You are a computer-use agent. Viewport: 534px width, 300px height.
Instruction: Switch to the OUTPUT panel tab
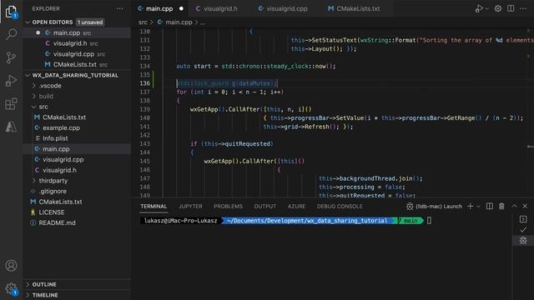coord(265,206)
